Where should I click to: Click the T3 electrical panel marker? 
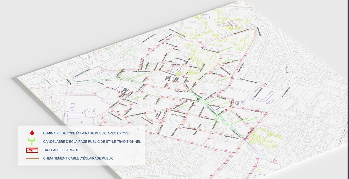point(274,162)
